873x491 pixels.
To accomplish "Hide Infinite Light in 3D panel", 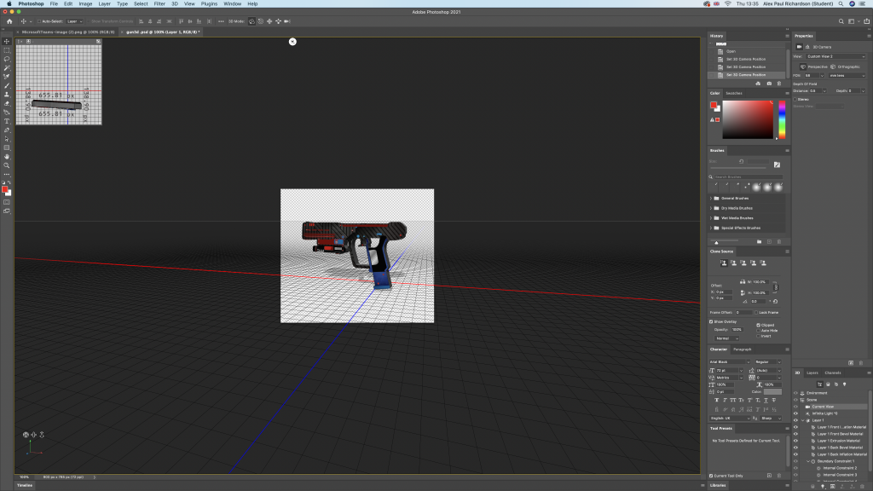I will pos(795,413).
